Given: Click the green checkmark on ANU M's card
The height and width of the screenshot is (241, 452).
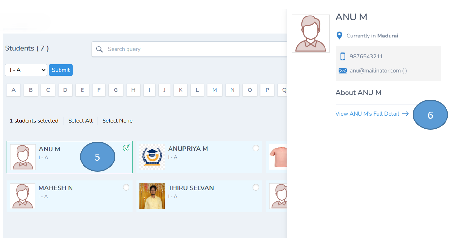Looking at the screenshot, I should 126,148.
